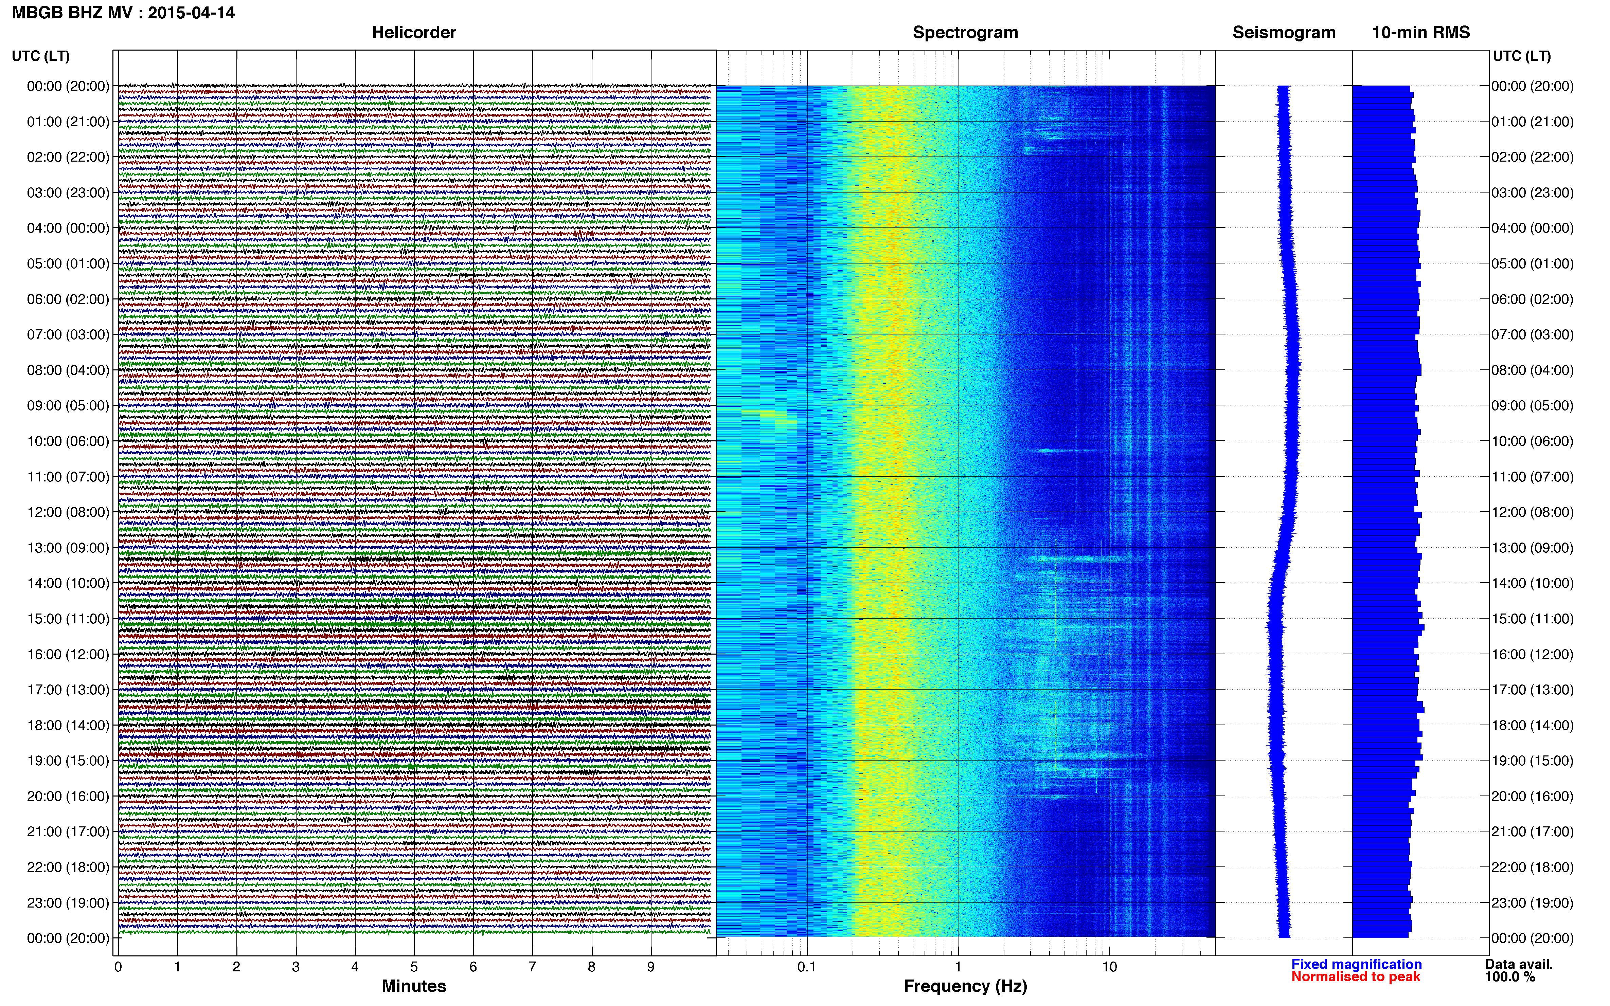Click the left '12:00 (08:00)' time label
Viewport: 1610px width, 1006px height.
(x=68, y=512)
